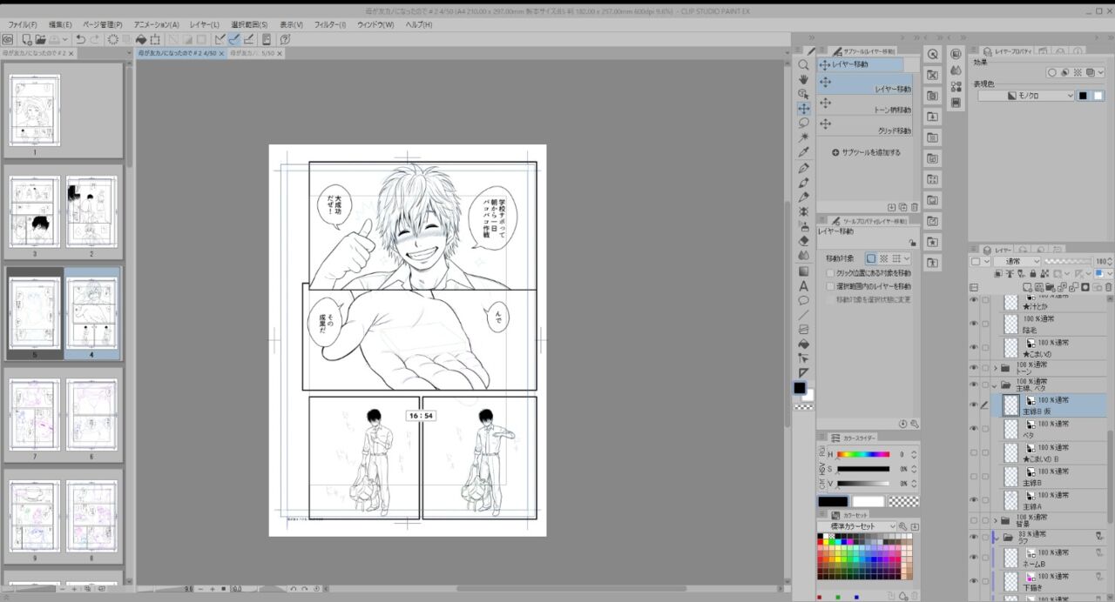Click the search material magnifier icon in side strip

(933, 54)
